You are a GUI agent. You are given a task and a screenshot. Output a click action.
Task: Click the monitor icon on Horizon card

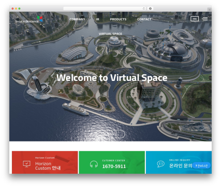(27, 164)
